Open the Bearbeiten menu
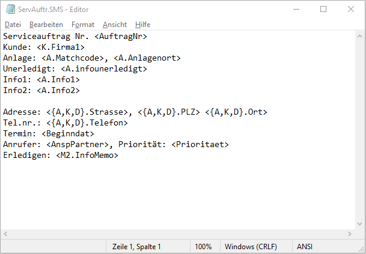This screenshot has width=366, height=254. 46,25
